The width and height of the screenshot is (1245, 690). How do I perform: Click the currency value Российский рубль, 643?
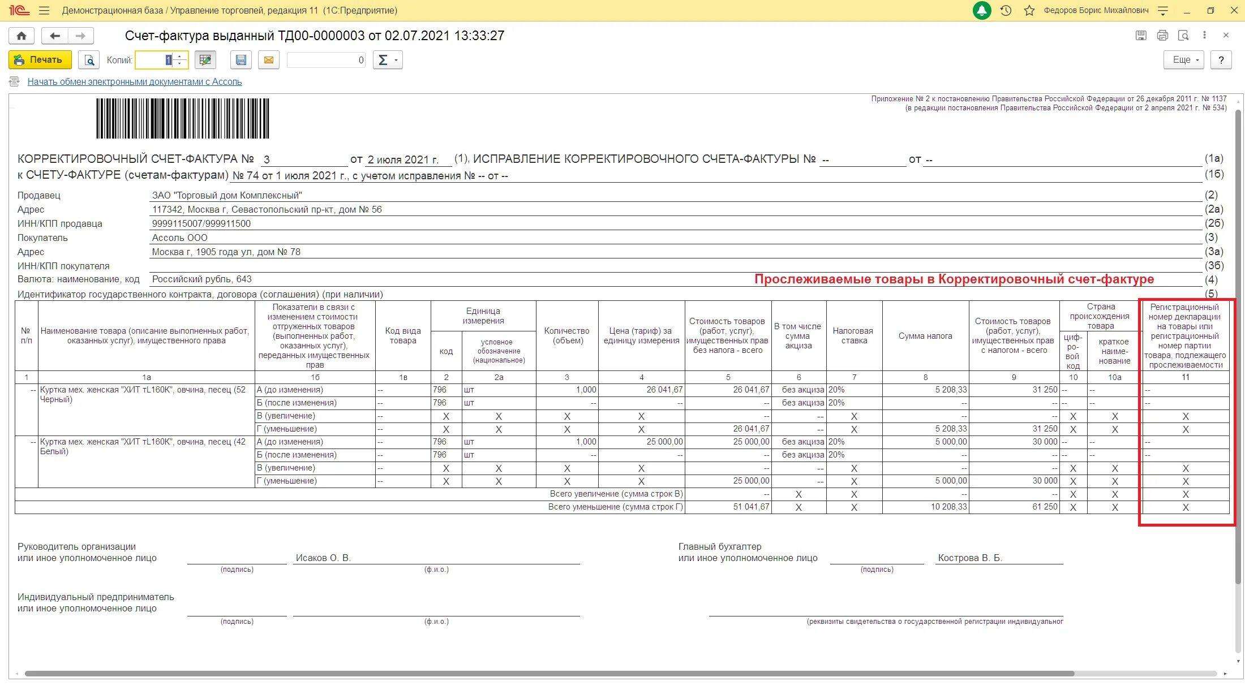click(x=202, y=279)
